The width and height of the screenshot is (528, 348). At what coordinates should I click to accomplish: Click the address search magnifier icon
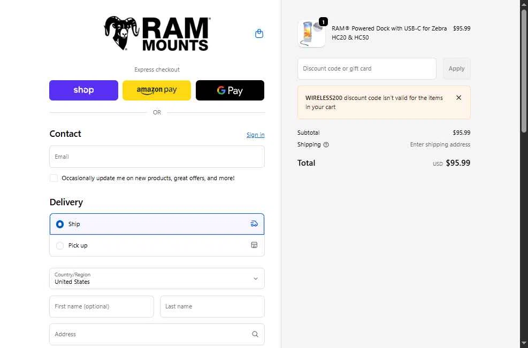click(255, 334)
